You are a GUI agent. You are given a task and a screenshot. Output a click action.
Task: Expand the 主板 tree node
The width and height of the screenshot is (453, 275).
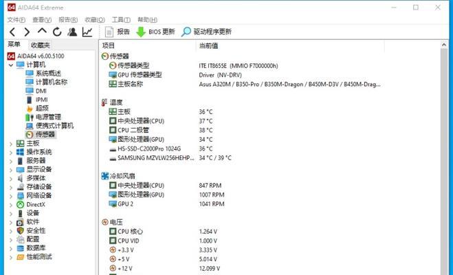11,144
